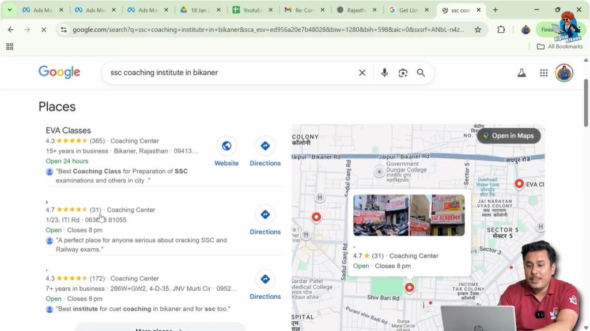The height and width of the screenshot is (331, 590).
Task: Clear the search query with X
Action: coord(362,73)
